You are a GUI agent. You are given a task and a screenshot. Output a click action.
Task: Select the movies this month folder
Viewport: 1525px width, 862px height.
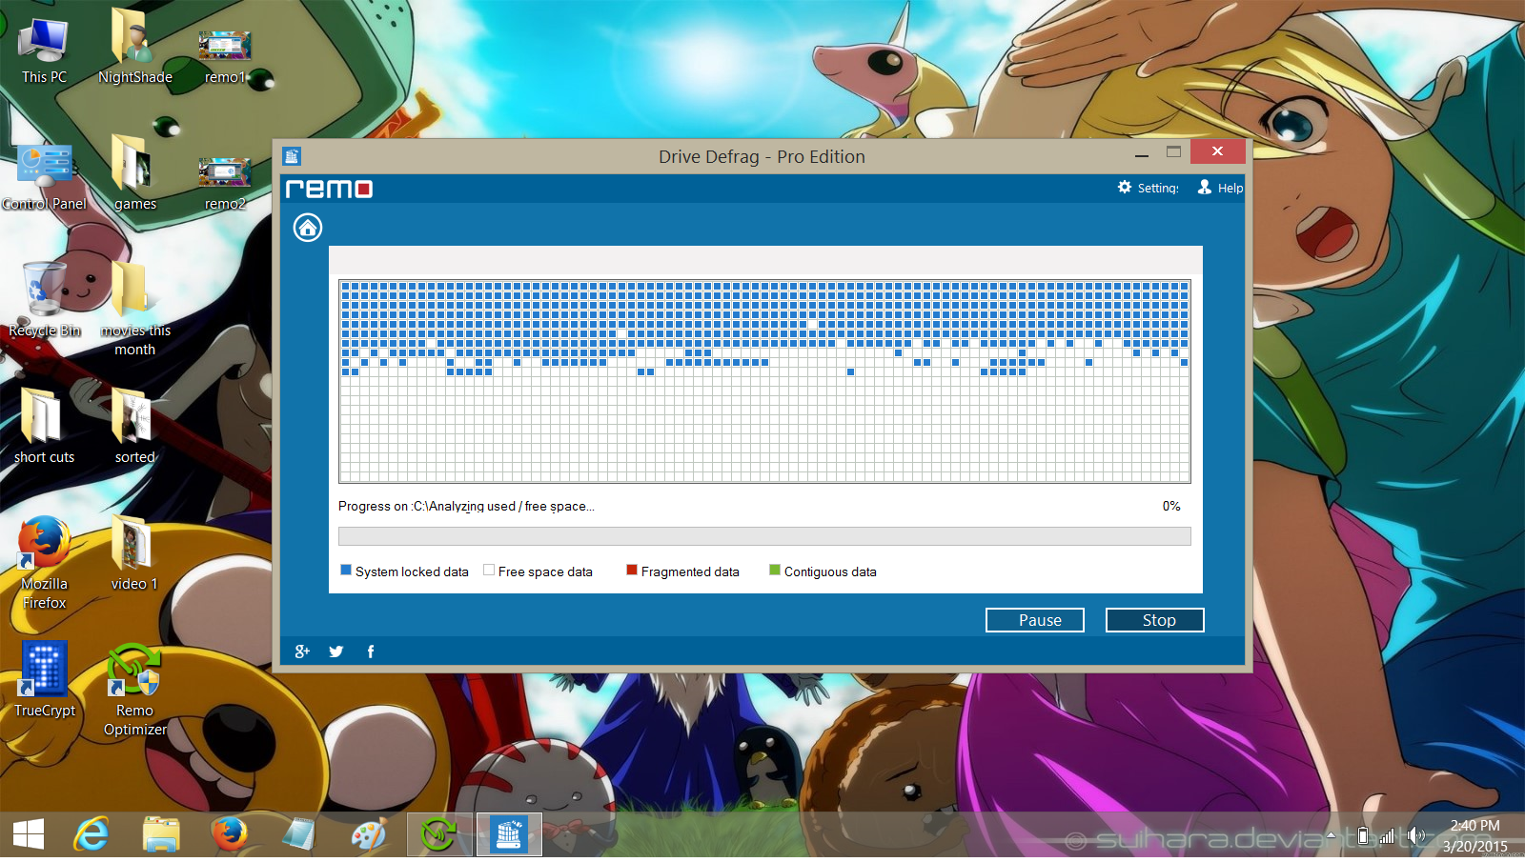coord(135,310)
